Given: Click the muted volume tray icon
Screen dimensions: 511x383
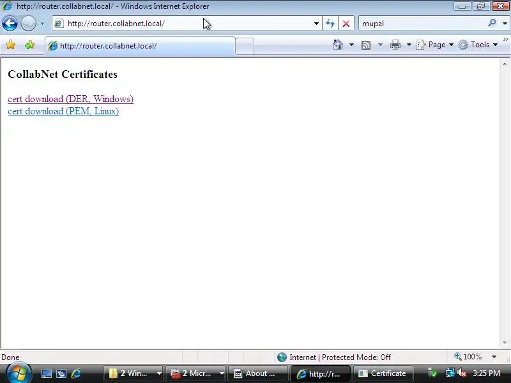Looking at the screenshot, I should pos(461,373).
